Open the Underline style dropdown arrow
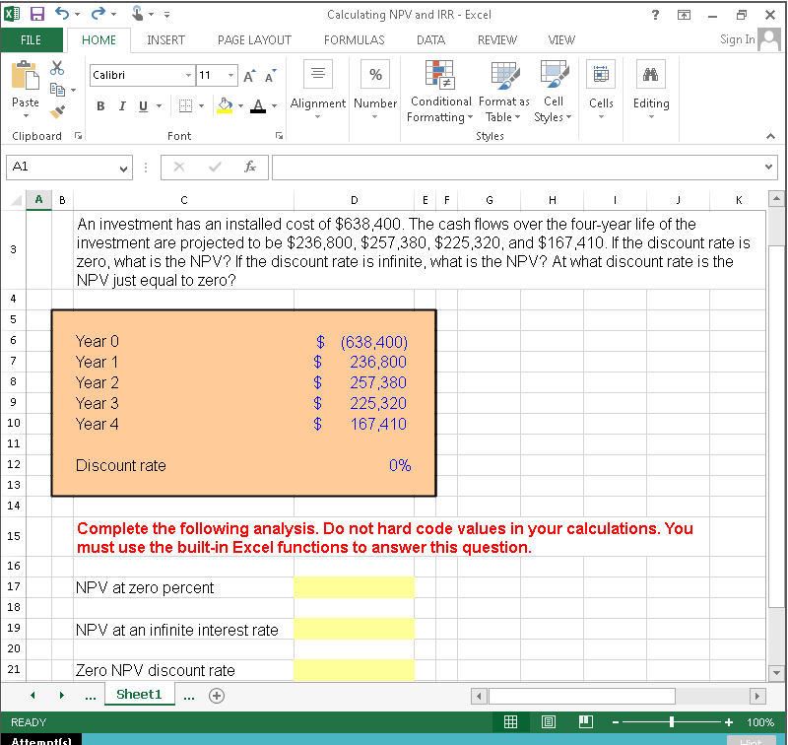 (x=160, y=105)
